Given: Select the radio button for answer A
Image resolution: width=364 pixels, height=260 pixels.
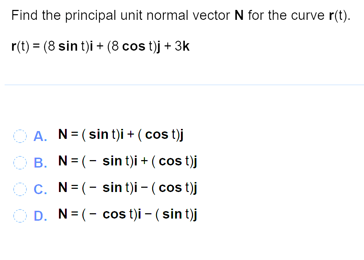Looking at the screenshot, I should 20,136.
